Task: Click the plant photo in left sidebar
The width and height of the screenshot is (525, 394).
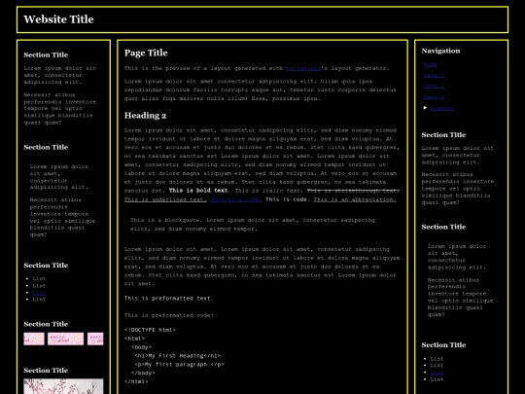Action: tap(63, 386)
